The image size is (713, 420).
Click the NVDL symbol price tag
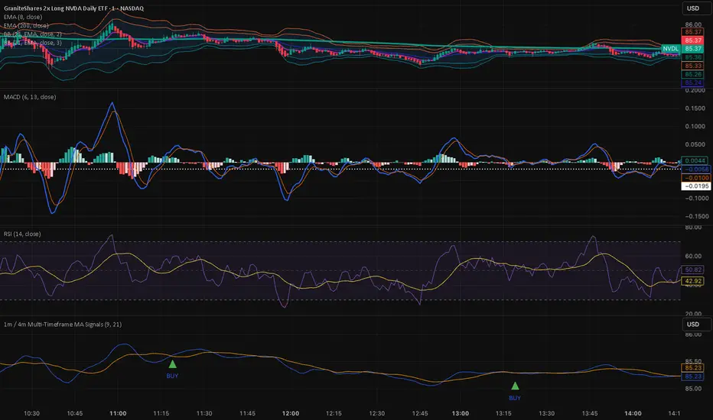(x=670, y=49)
